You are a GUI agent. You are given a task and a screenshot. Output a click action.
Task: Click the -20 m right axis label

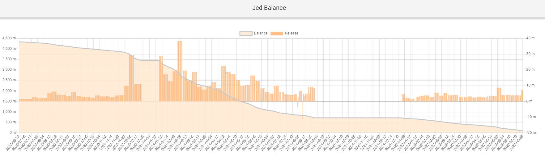pyautogui.click(x=531, y=133)
